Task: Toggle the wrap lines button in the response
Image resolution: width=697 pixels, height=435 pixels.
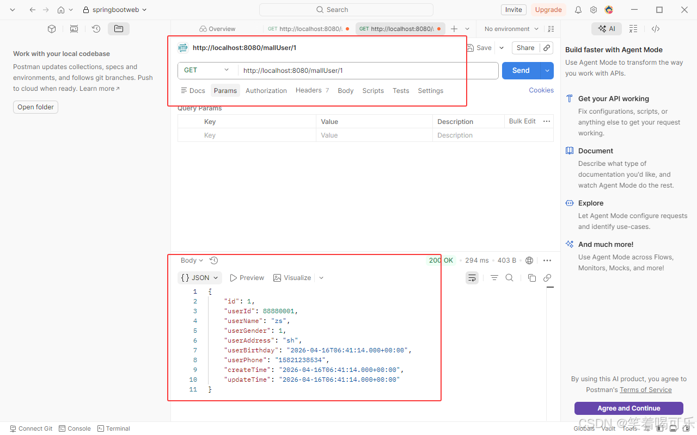Action: point(472,278)
